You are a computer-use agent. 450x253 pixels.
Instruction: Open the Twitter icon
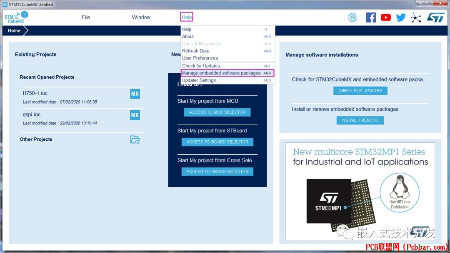401,17
